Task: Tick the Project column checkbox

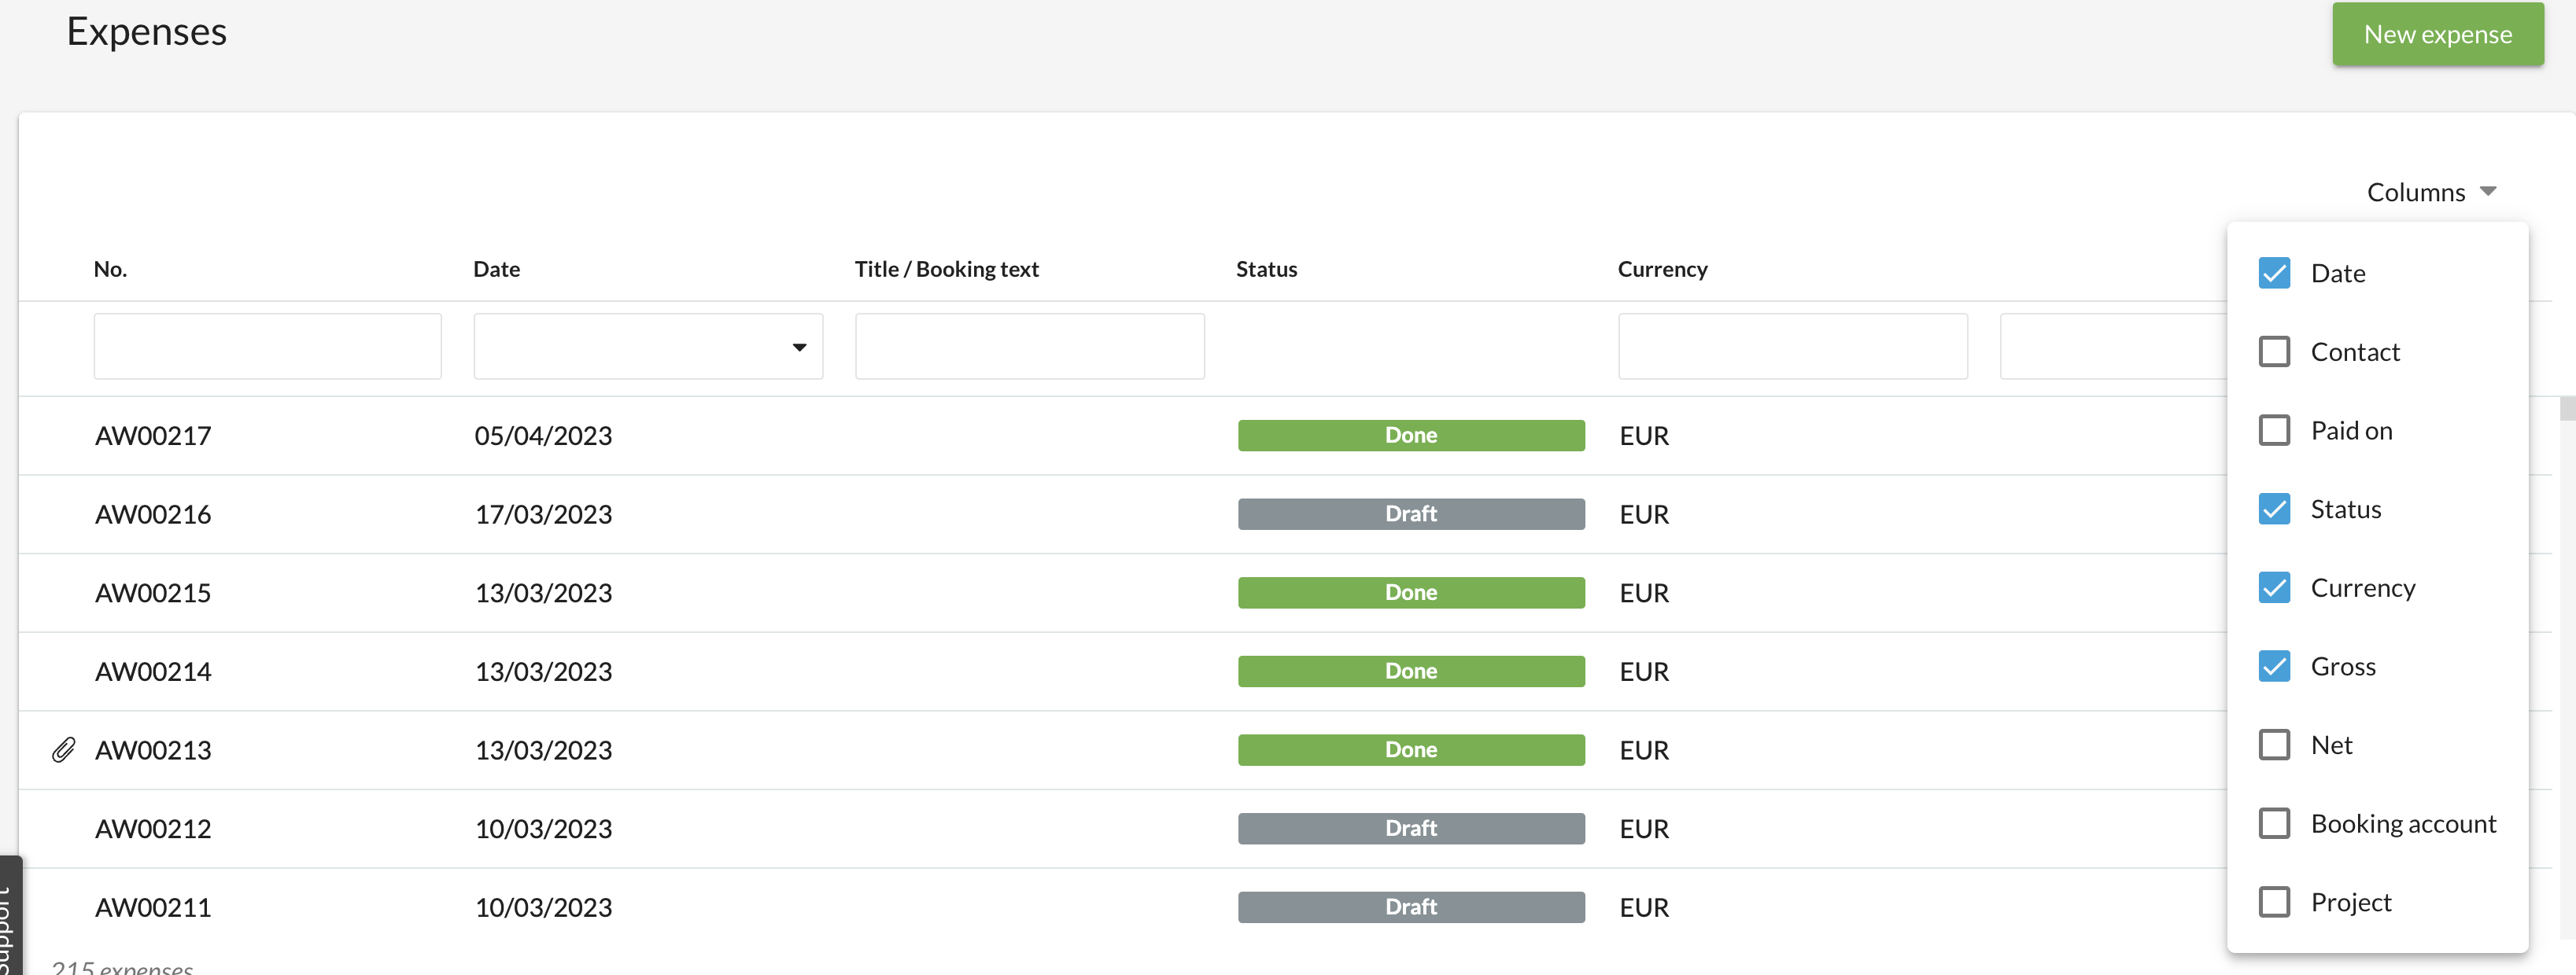Action: pos(2274,902)
